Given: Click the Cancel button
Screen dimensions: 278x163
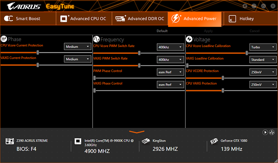Looking at the screenshot, I should point(255,31).
